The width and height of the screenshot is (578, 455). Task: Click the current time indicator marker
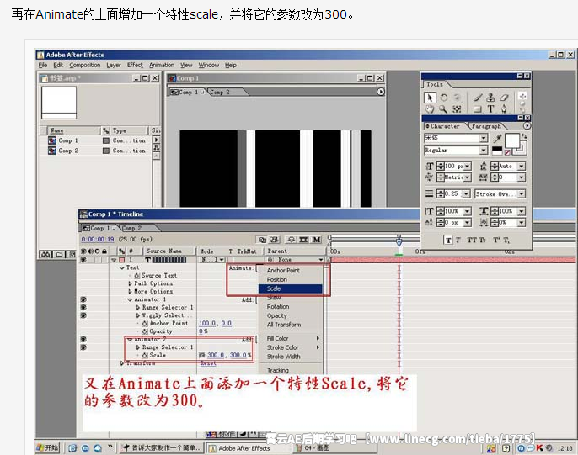tap(399, 241)
